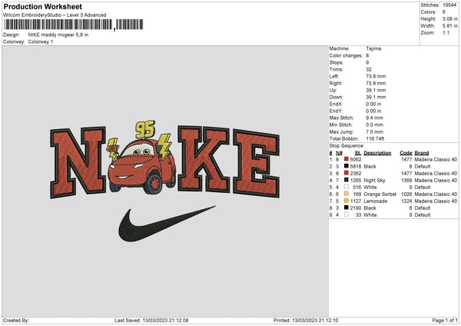The height and width of the screenshot is (326, 461).
Task: Click the 'Production Worksheet' title
Action: click(42, 6)
